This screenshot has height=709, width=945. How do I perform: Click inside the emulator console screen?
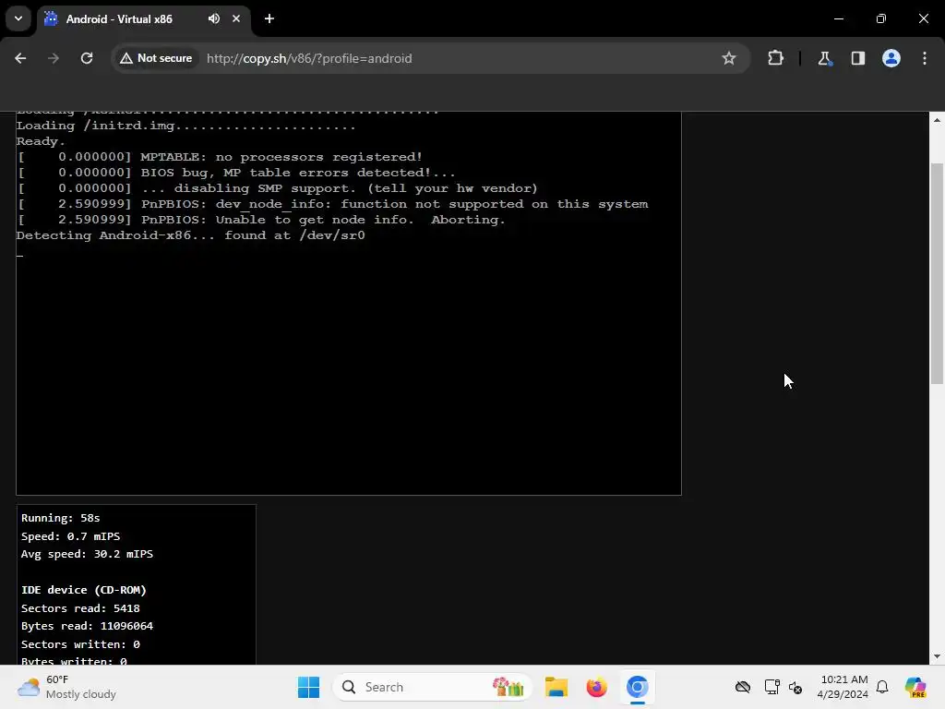[x=348, y=303]
